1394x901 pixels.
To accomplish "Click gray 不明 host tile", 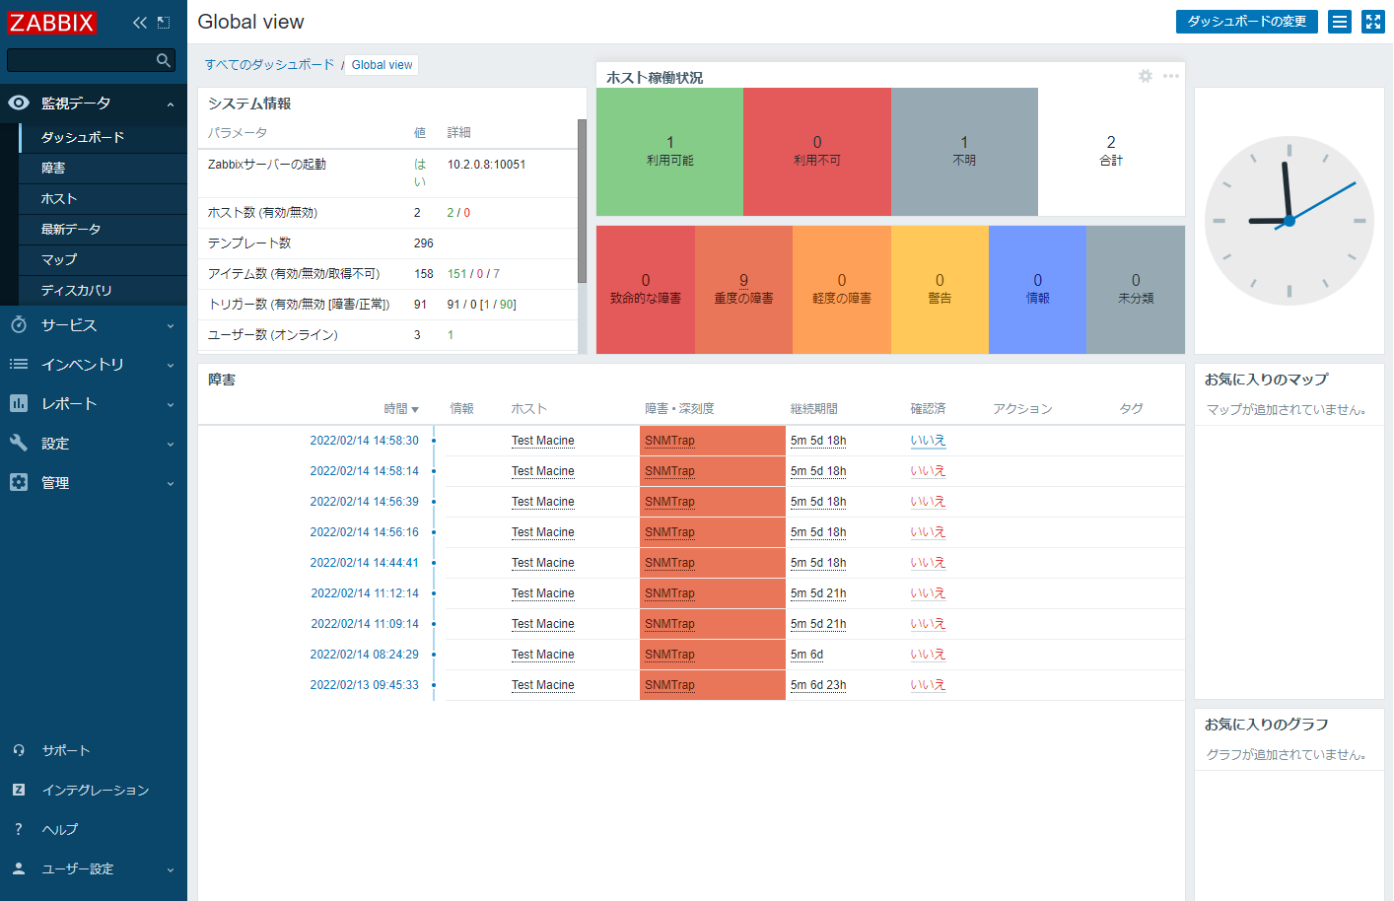I will 964,151.
